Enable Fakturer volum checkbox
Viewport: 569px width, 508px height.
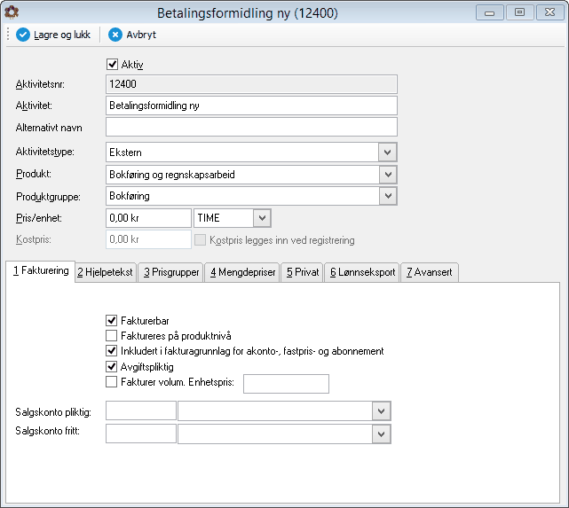(x=112, y=382)
